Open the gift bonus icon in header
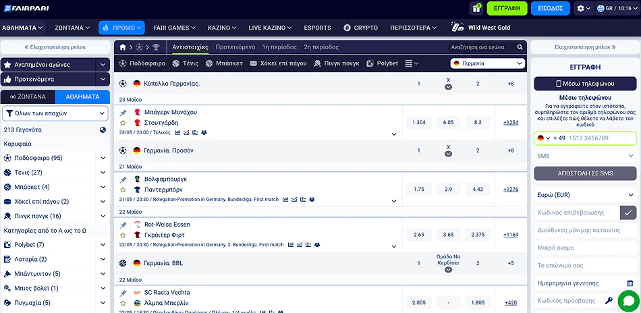The width and height of the screenshot is (641, 313). pyautogui.click(x=476, y=8)
